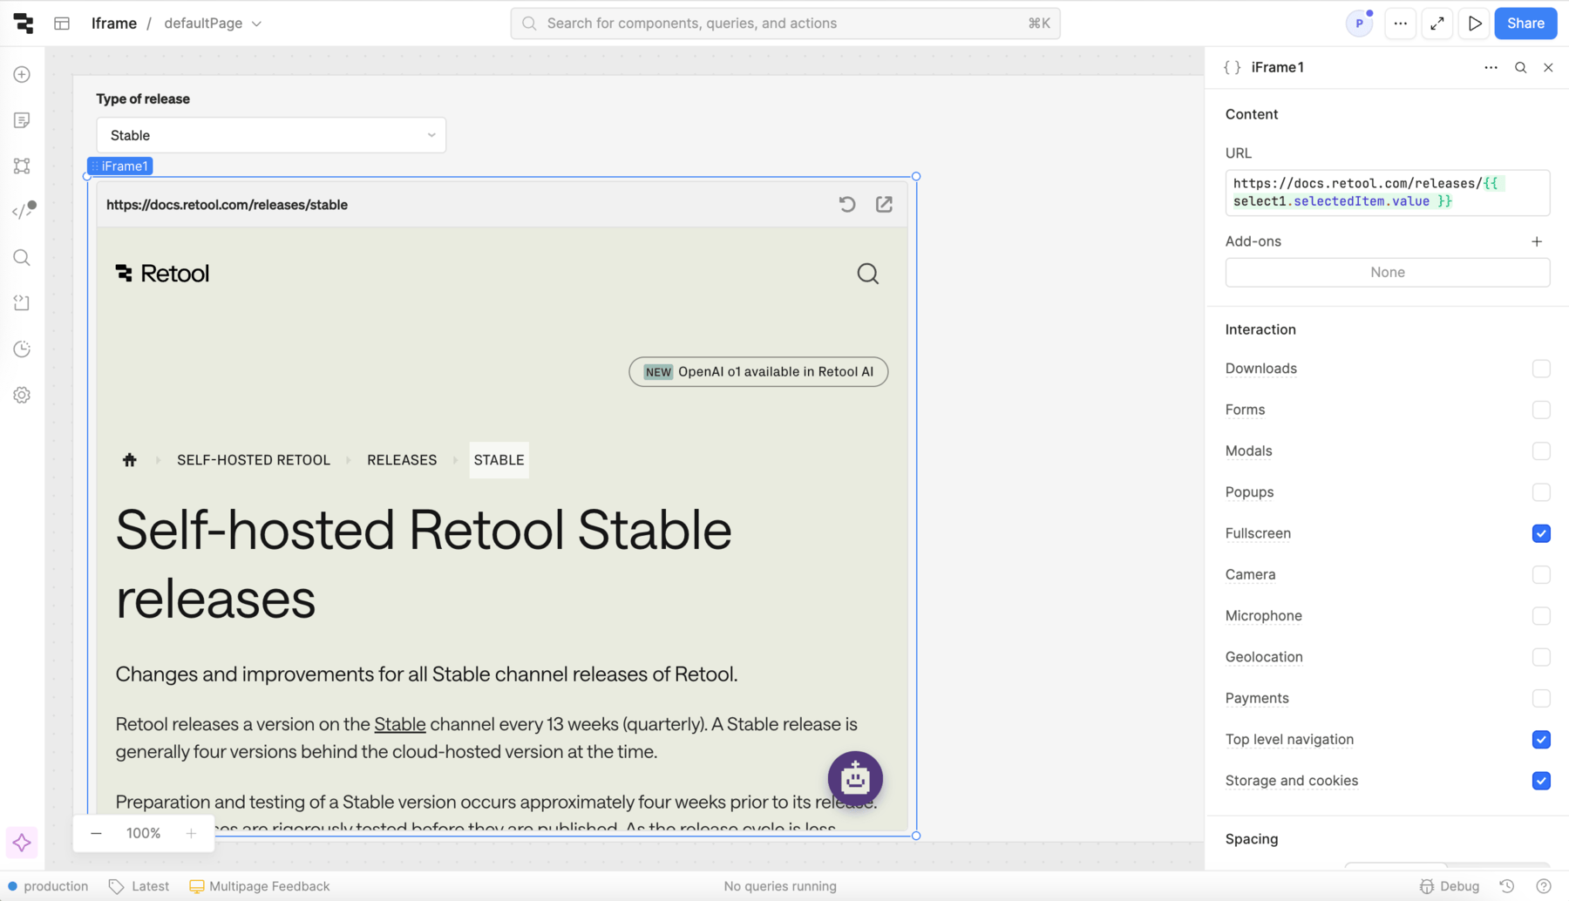The height and width of the screenshot is (901, 1569).
Task: Reload the iframe content
Action: 847,204
